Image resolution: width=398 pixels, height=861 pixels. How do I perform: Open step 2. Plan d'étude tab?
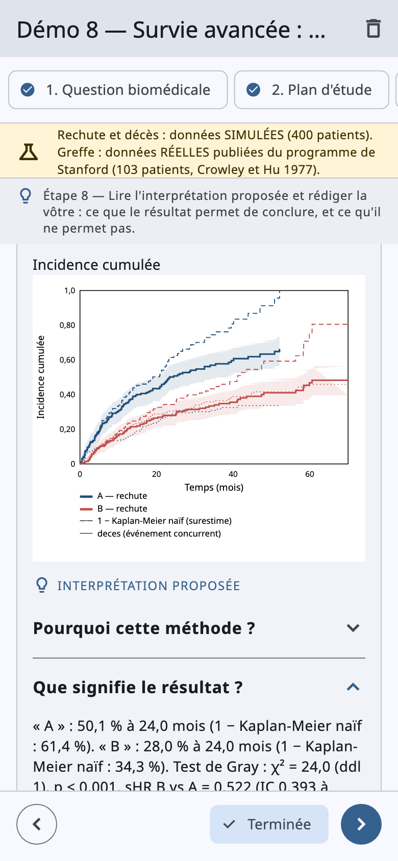(312, 90)
